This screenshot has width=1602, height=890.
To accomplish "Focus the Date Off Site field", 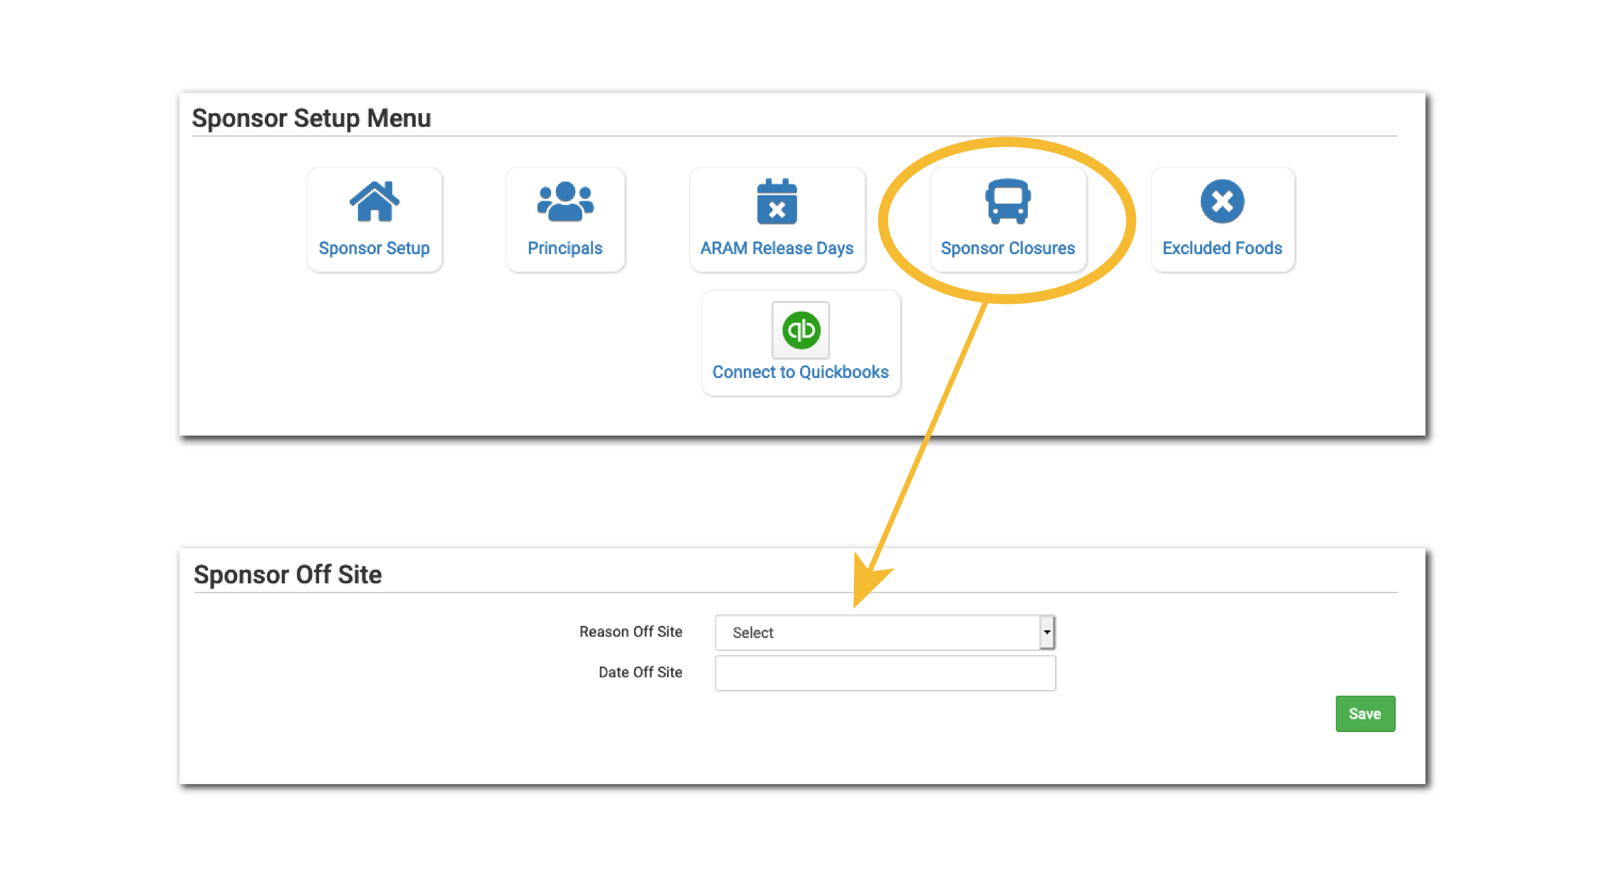I will click(x=885, y=673).
